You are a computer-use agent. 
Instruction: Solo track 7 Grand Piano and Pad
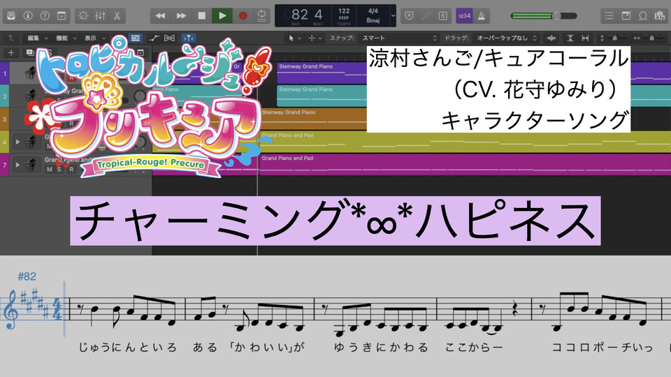tap(59, 169)
